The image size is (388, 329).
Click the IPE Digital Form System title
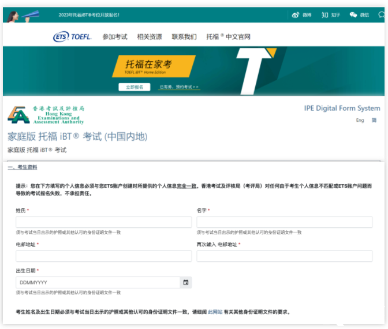[342, 109]
